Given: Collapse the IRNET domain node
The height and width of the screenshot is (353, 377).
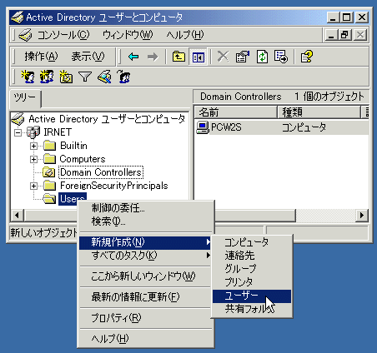Looking at the screenshot, I should tap(18, 132).
